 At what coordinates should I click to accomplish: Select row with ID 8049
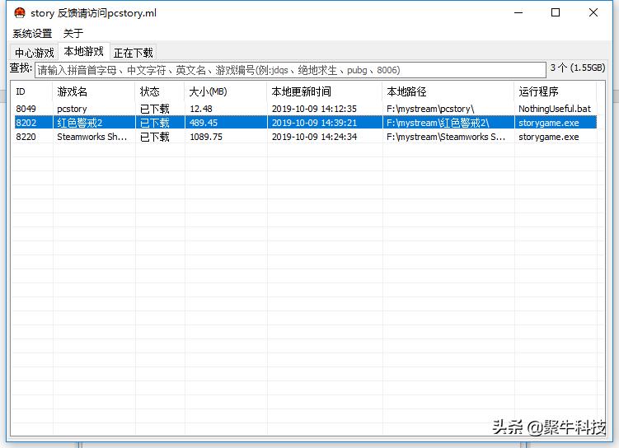[x=305, y=109]
